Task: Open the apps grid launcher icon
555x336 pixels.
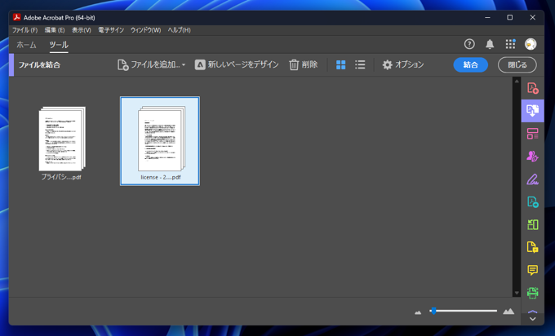Action: [510, 44]
